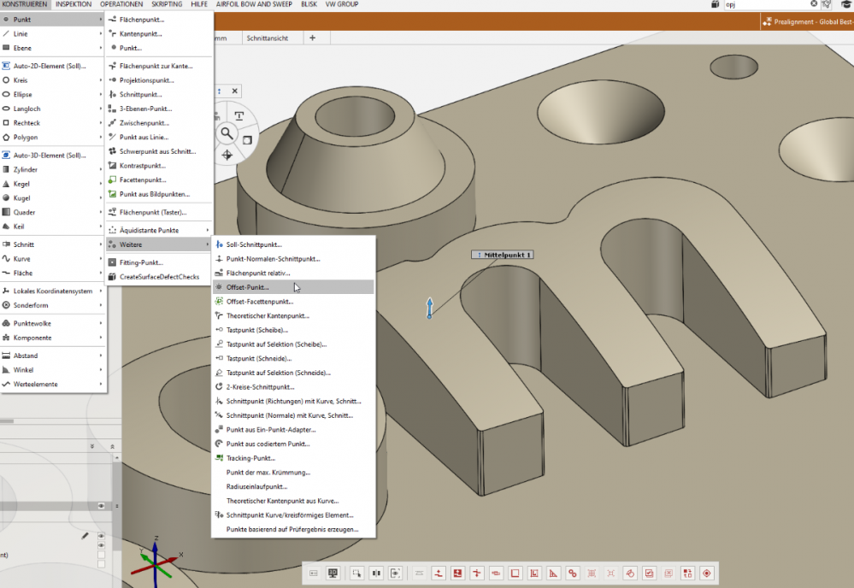Click the 3D monitor view icon in bottom toolbar
The width and height of the screenshot is (854, 588).
click(333, 573)
